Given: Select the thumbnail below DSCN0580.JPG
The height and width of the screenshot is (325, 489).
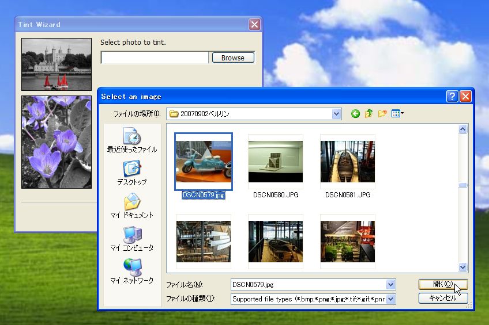Looking at the screenshot, I should [x=276, y=242].
